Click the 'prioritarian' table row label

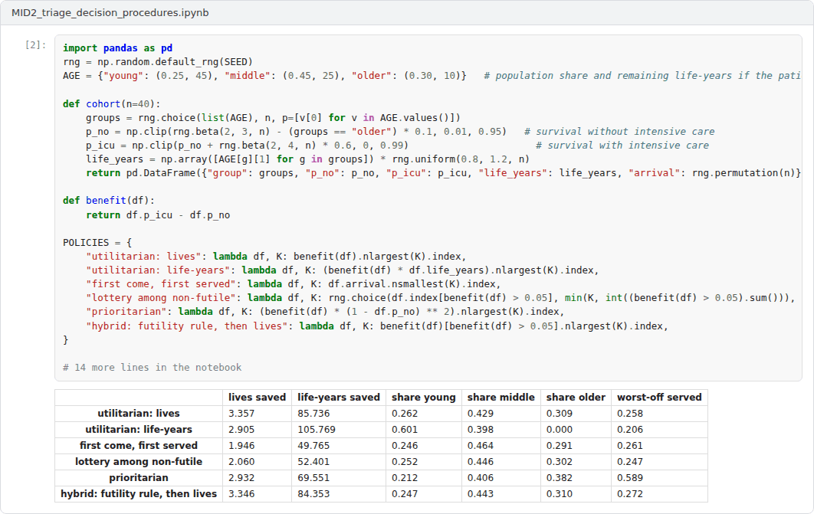(x=139, y=478)
